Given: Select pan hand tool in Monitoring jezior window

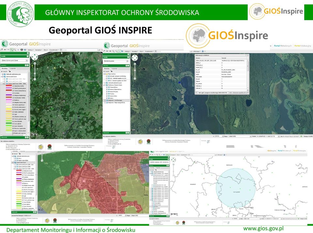Looking at the screenshot, I should click(104, 51).
